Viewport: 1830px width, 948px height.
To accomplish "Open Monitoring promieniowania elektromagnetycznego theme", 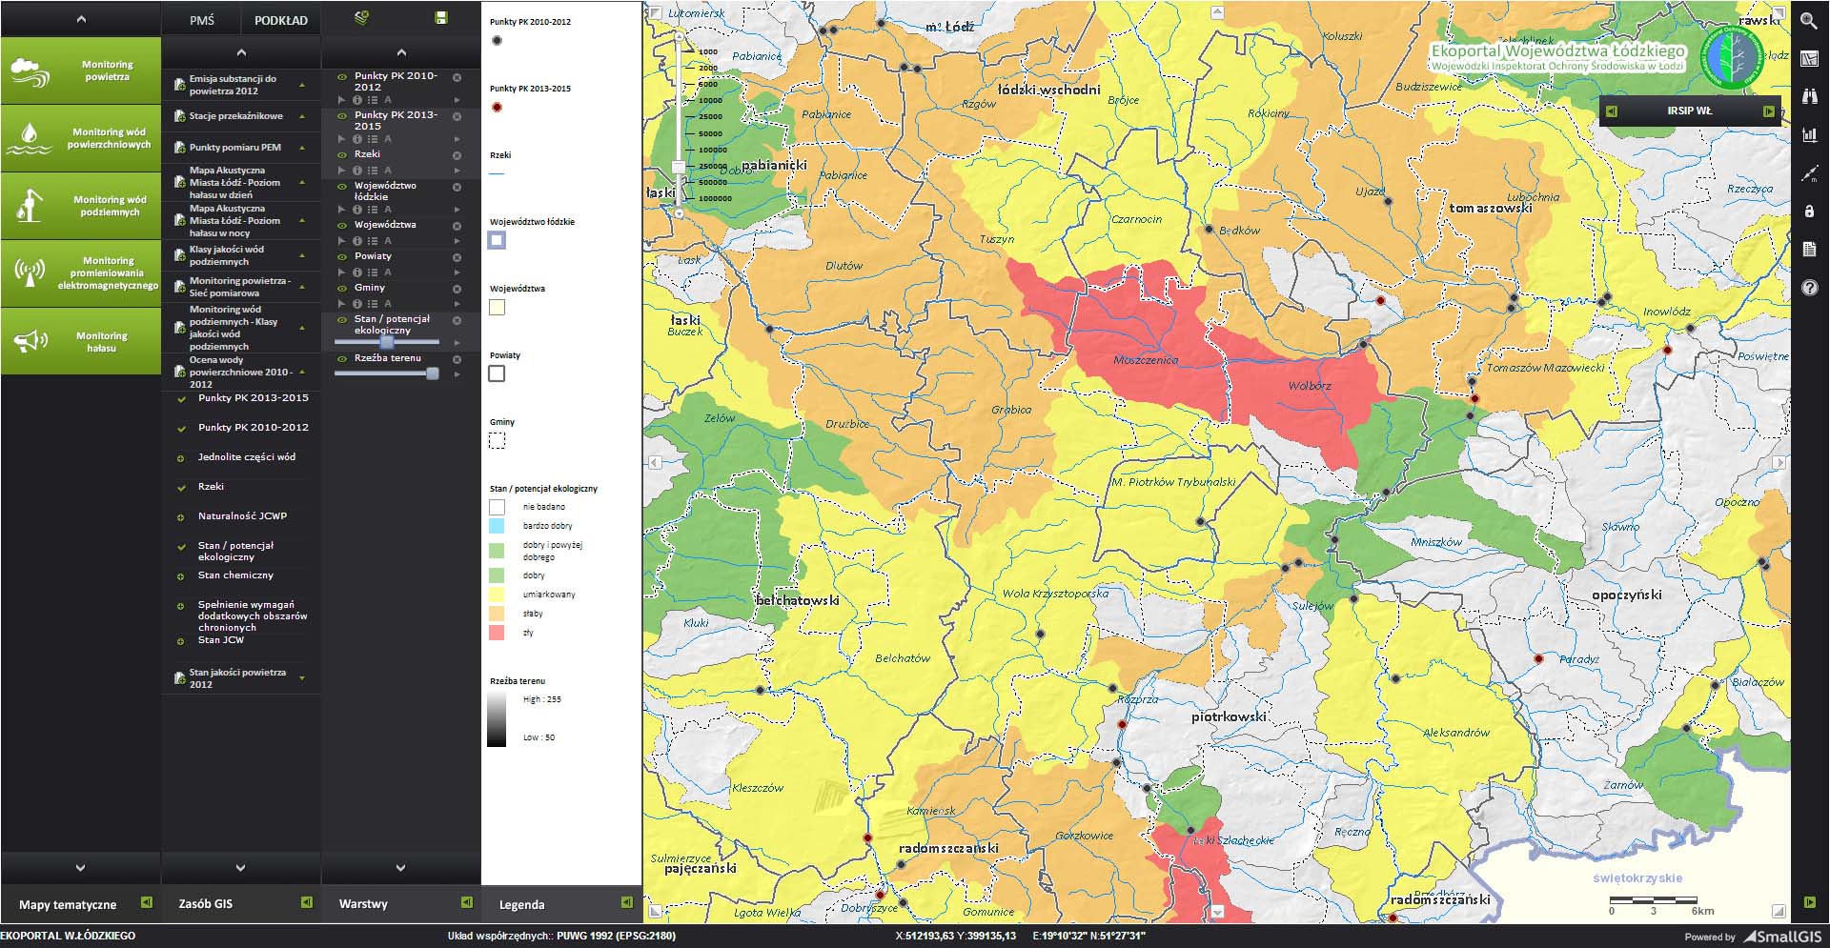I will [x=81, y=273].
